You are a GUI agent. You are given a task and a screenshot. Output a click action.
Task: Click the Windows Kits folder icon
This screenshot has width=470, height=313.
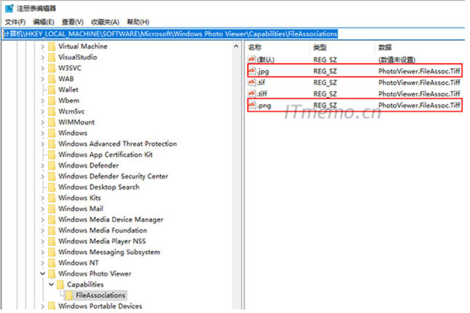tap(52, 198)
